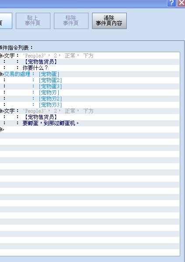
Task: Select second 【宠物售货员】 text line
Action: point(89,117)
